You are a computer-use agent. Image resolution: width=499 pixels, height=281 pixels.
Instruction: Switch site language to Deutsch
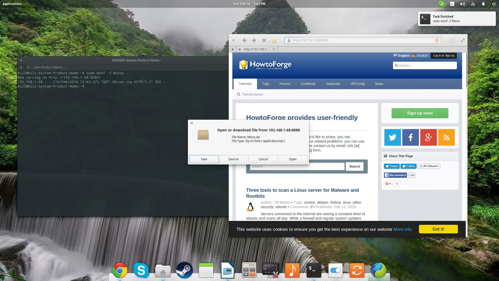coord(420,55)
